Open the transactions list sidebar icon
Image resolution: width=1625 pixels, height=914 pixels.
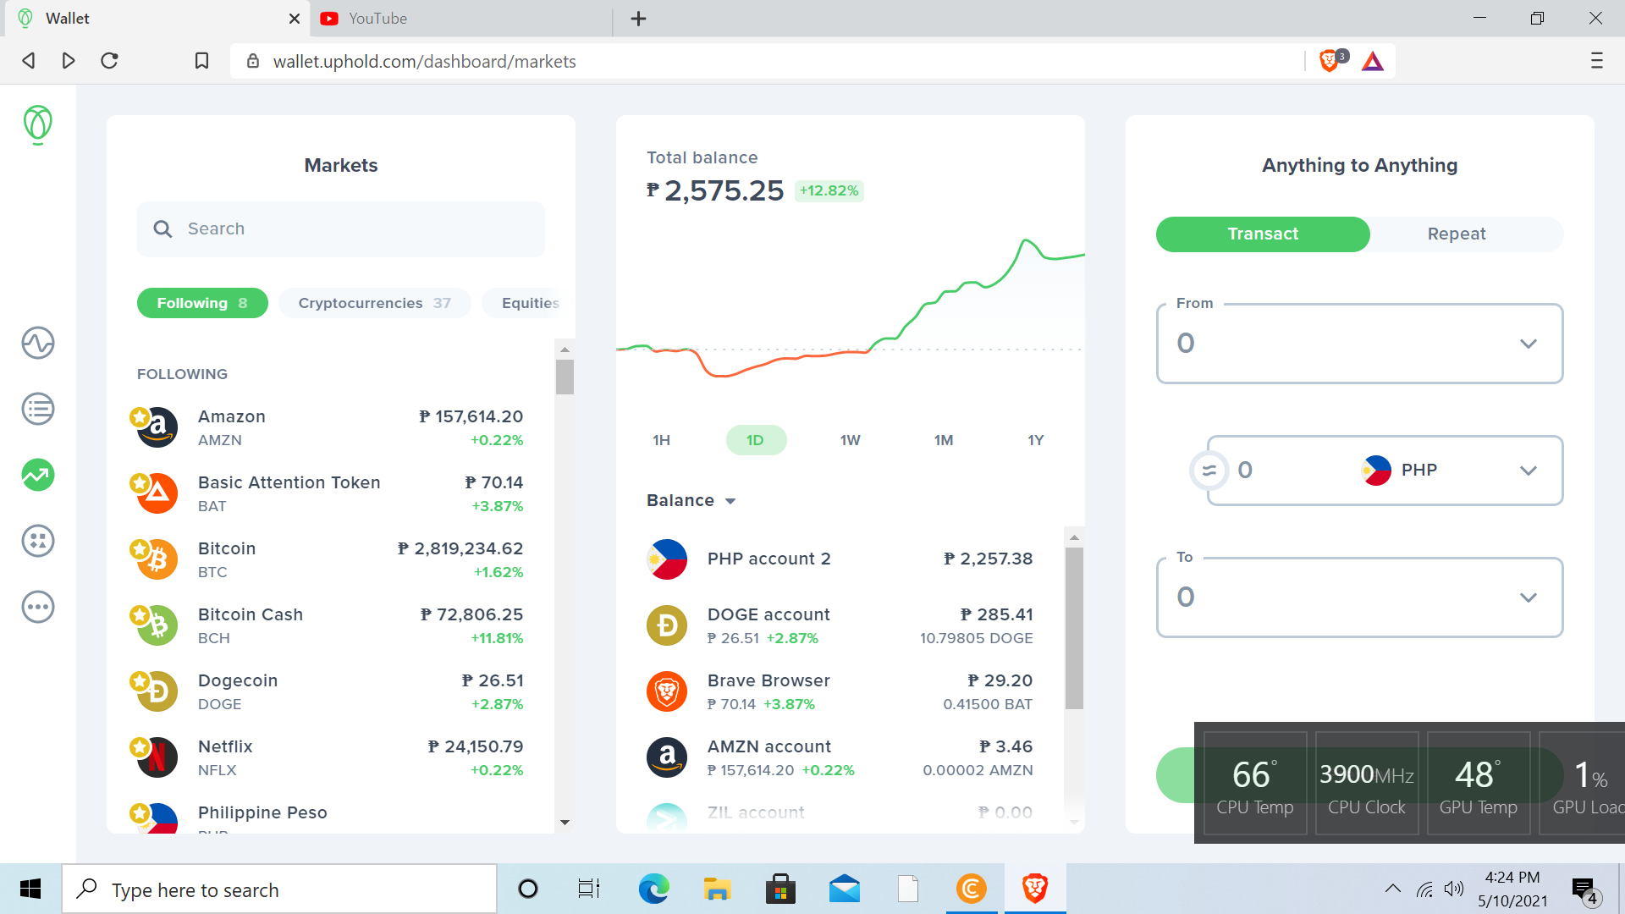(38, 409)
